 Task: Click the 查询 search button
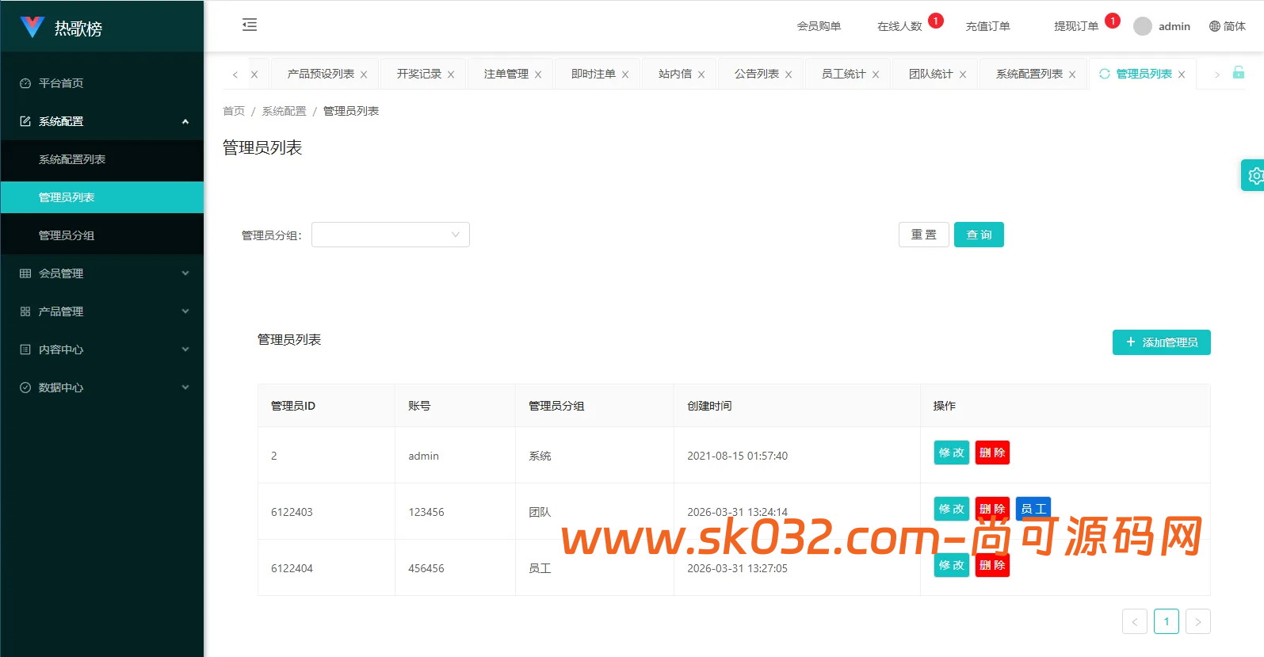979,235
